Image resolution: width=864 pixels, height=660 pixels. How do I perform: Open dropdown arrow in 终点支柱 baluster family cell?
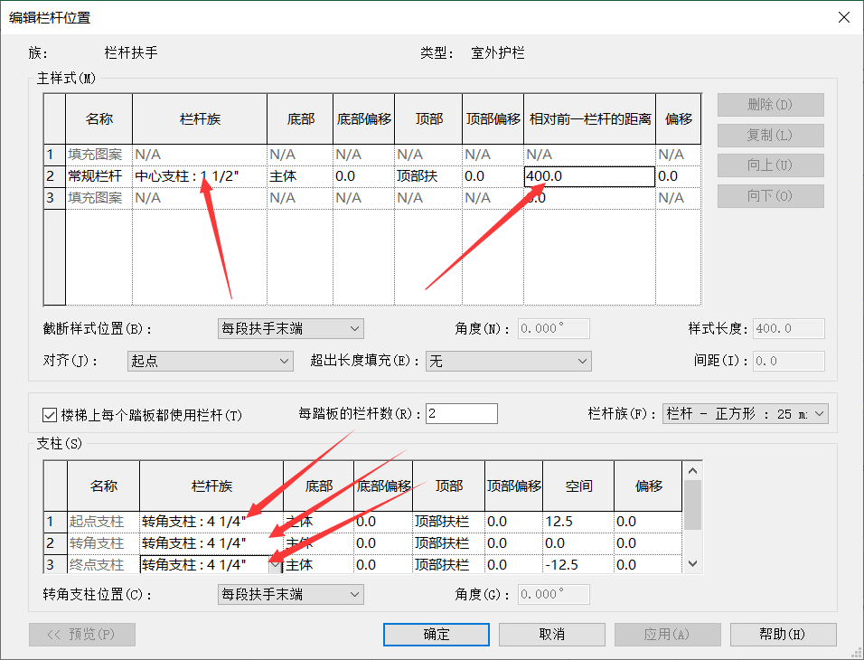(x=275, y=565)
